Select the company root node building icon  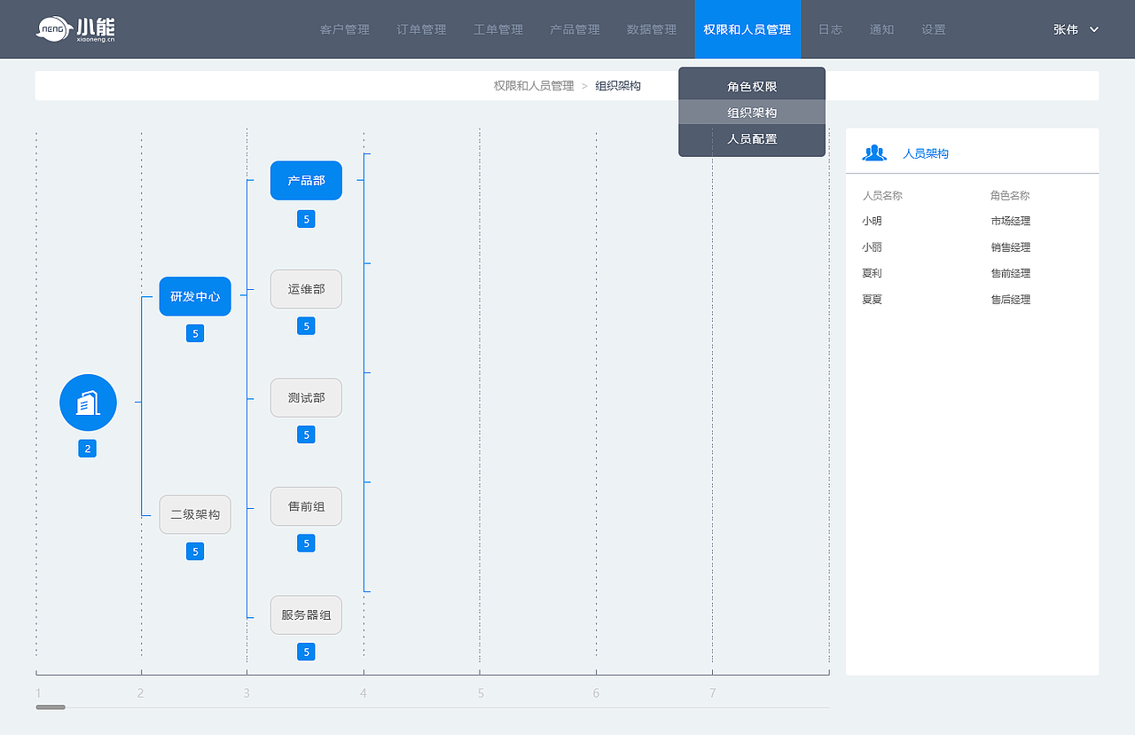click(x=88, y=403)
